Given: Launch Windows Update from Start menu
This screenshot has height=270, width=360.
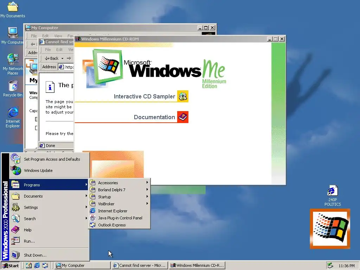Looking at the screenshot, I should coord(49,171).
